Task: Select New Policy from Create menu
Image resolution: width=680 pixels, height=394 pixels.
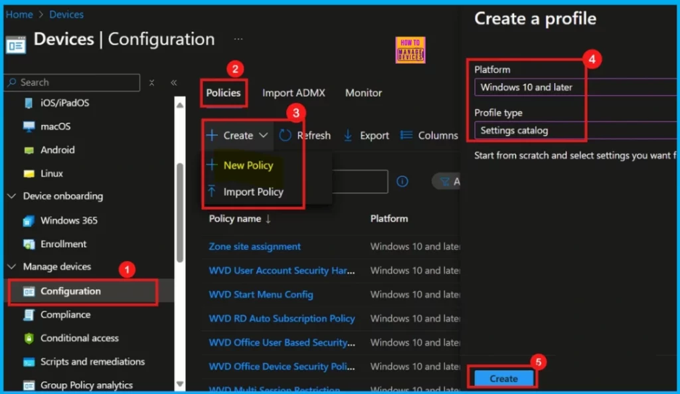Action: [248, 165]
